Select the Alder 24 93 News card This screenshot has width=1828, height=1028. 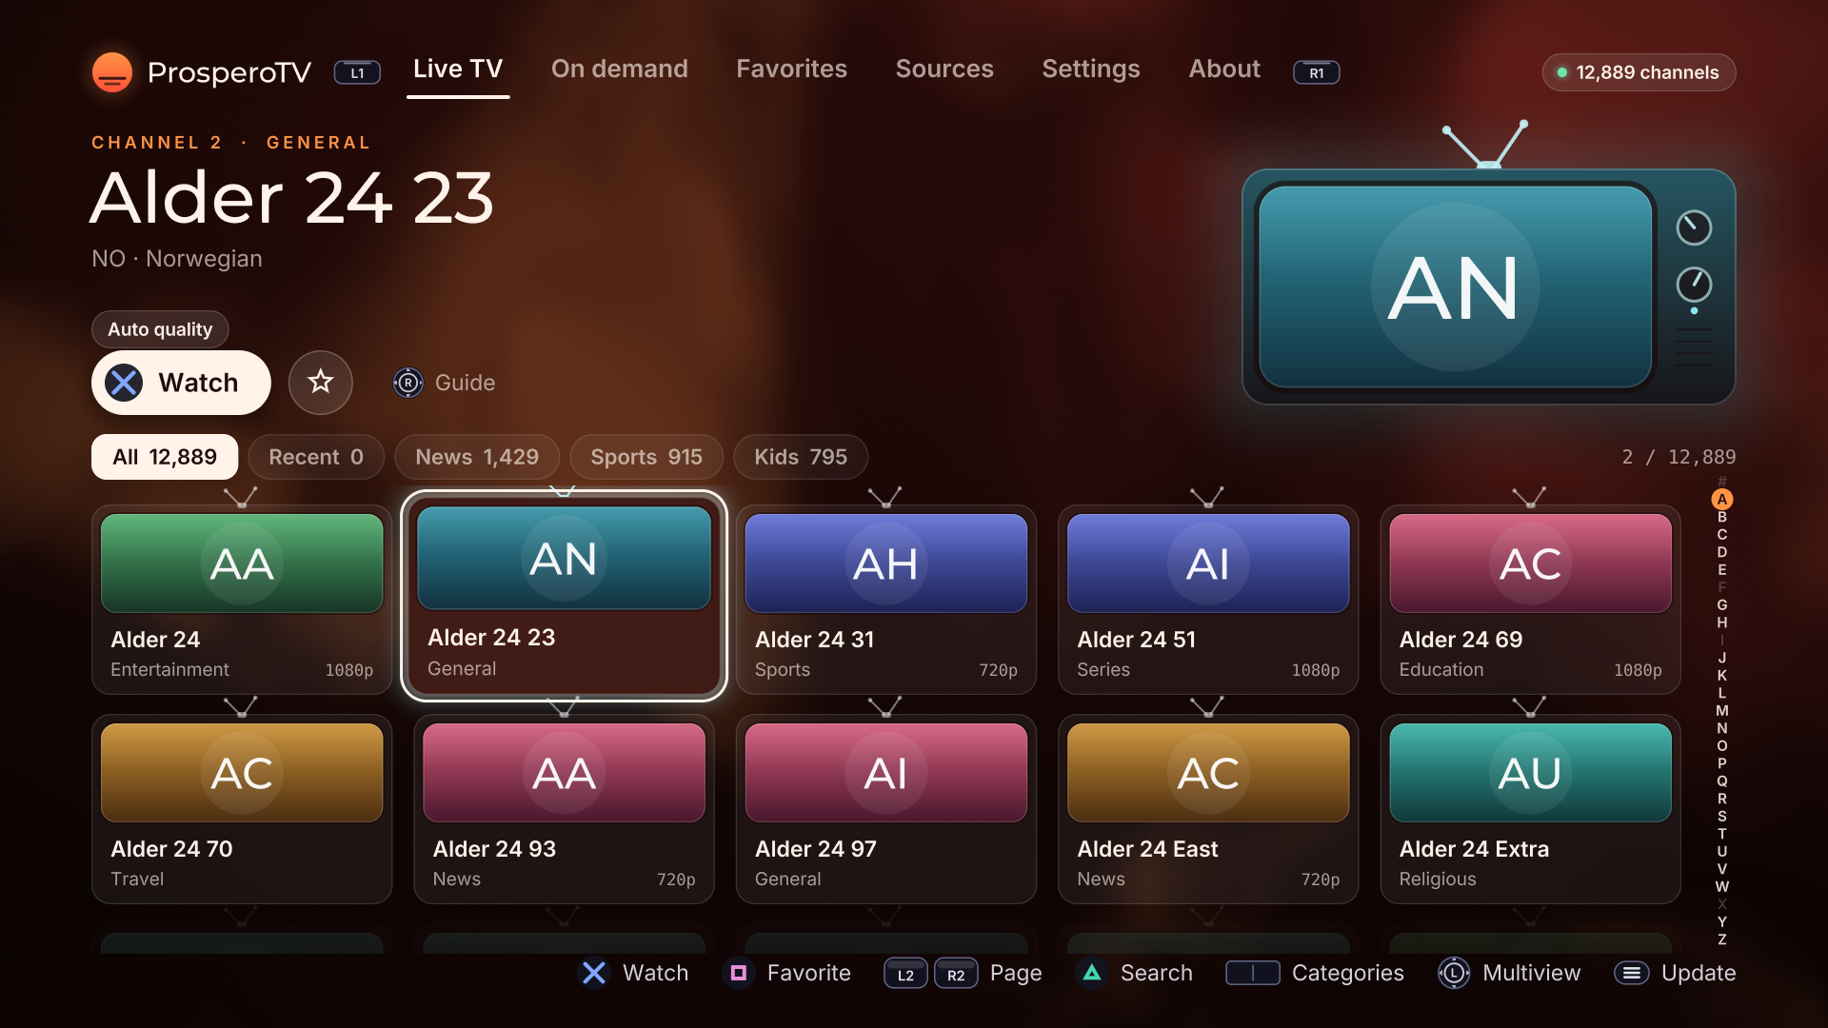pyautogui.click(x=564, y=809)
